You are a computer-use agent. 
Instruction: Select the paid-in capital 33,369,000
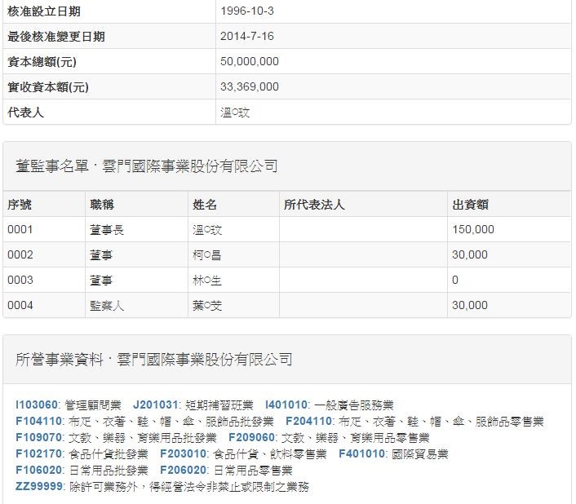point(250,86)
